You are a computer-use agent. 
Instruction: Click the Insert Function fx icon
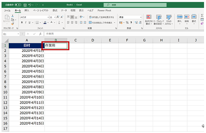[x=40, y=34]
